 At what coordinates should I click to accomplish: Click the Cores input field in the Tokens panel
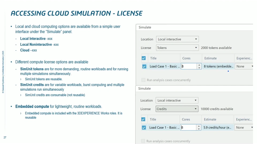click(x=189, y=66)
